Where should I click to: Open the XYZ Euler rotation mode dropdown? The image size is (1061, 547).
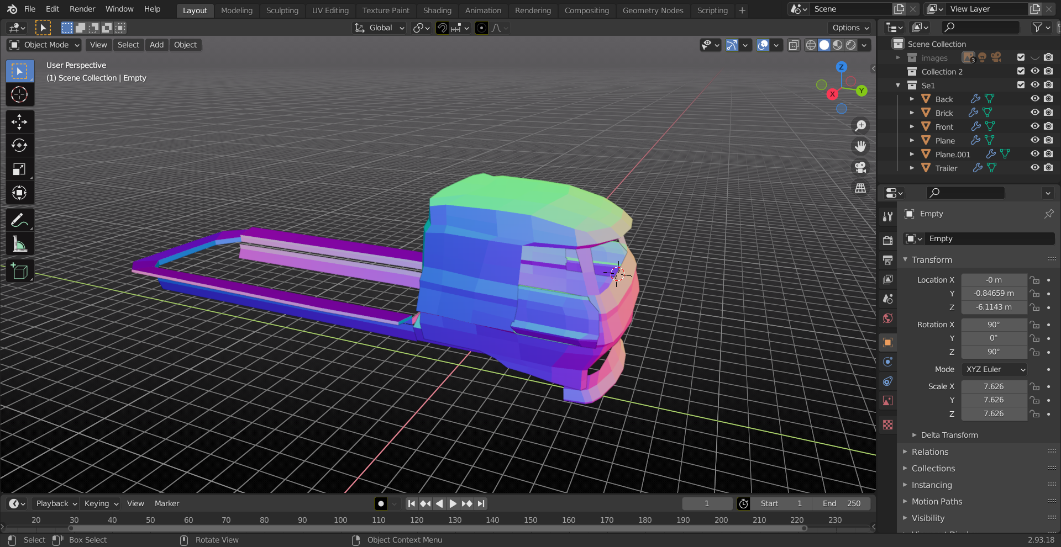994,369
